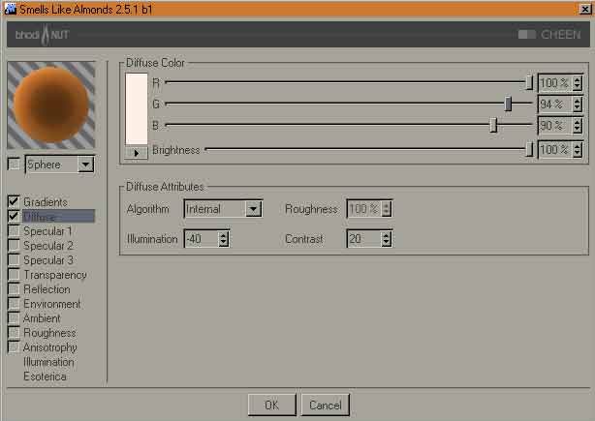Open the Algorithm Internal dropdown

coord(252,209)
